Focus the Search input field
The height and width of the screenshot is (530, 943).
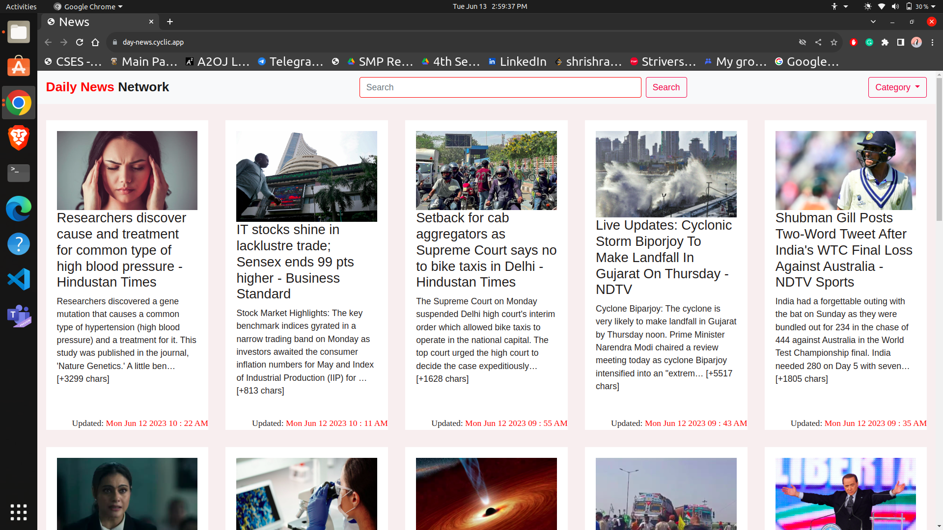[x=500, y=87]
